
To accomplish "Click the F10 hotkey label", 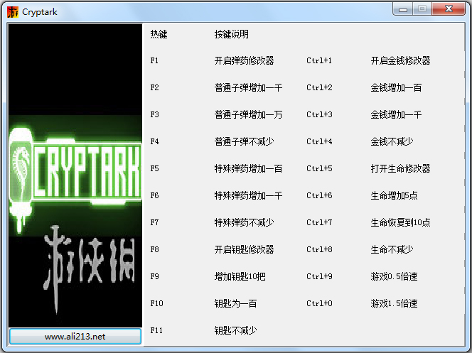I will [156, 303].
